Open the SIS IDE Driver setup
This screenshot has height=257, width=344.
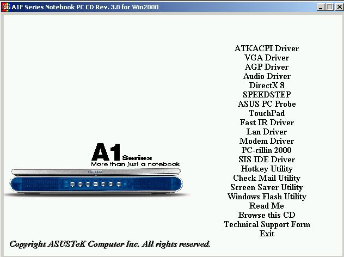(267, 160)
